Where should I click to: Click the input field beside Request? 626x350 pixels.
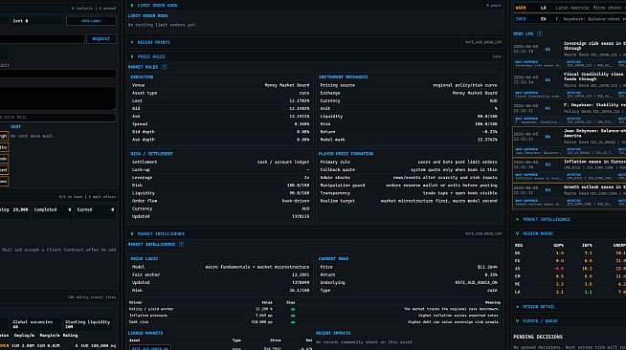pos(42,38)
